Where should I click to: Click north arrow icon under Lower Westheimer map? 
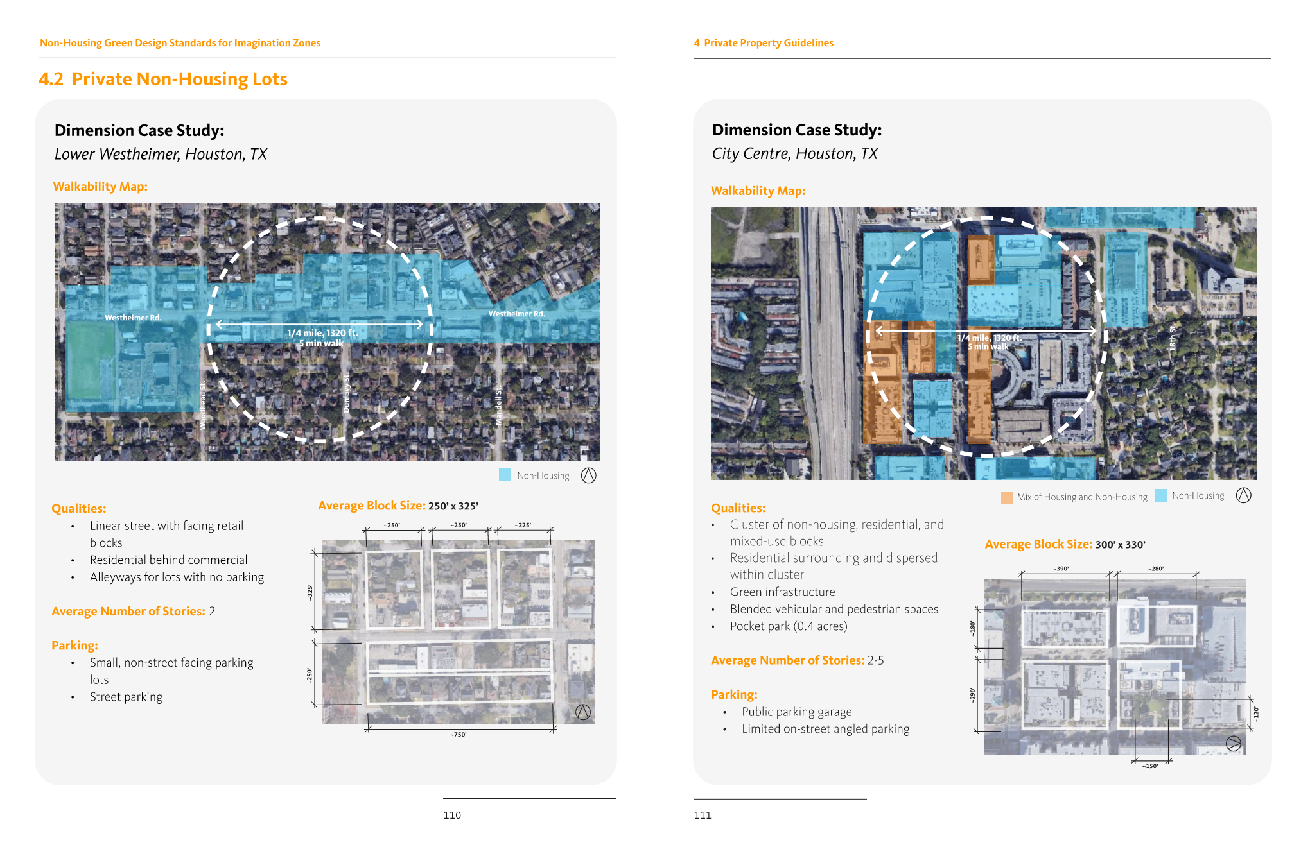point(588,475)
